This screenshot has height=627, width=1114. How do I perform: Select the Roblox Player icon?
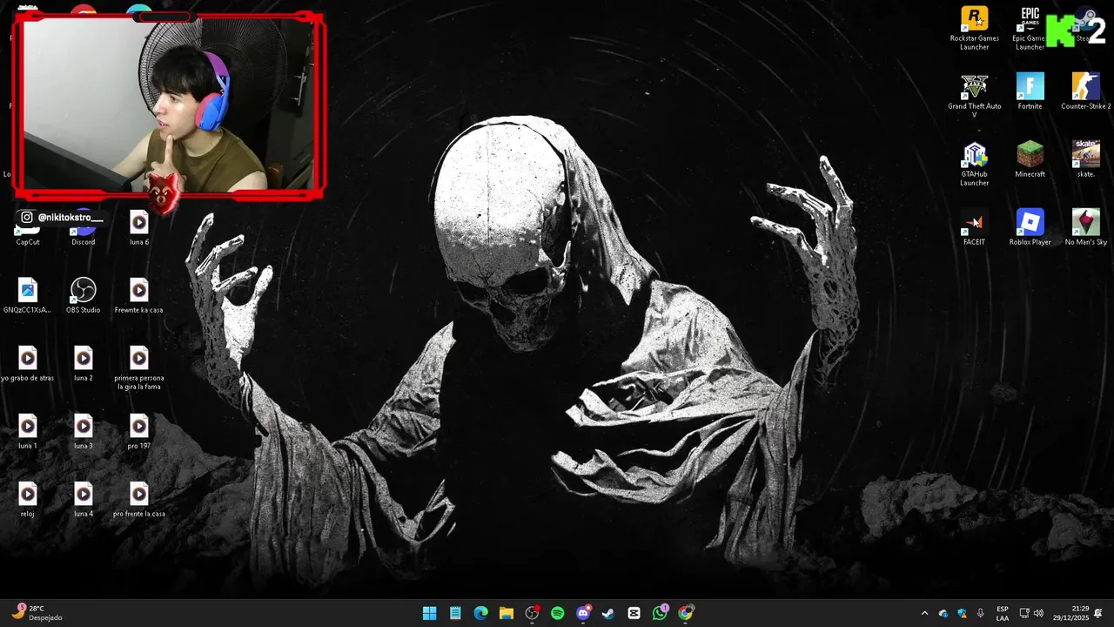(x=1030, y=227)
